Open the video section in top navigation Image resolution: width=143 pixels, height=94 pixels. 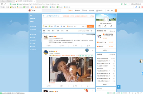tap(77, 11)
